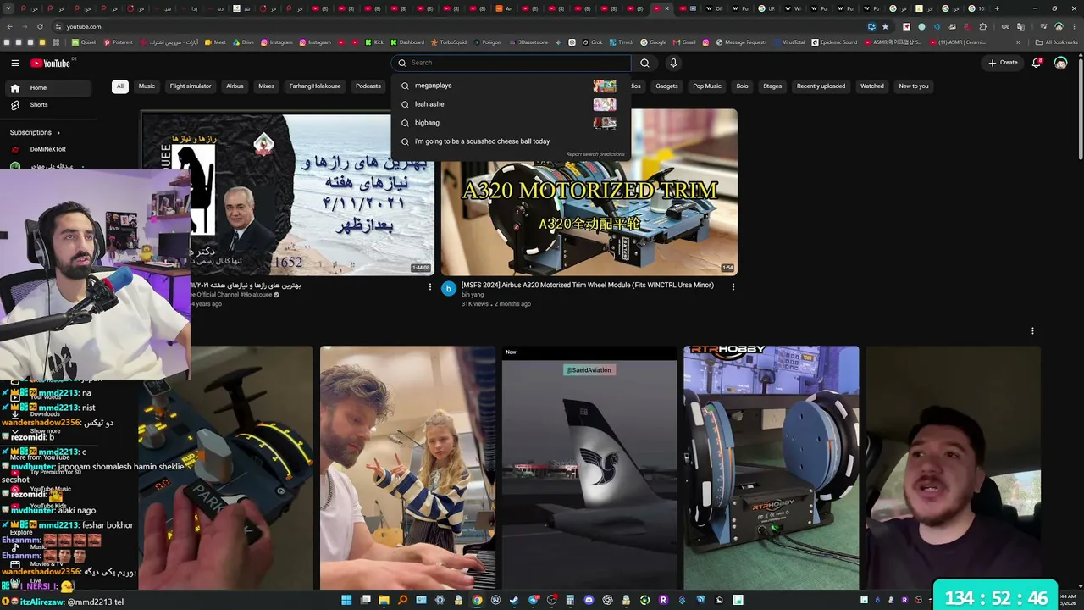The image size is (1084, 610).
Task: Click the search magnifier button
Action: (x=644, y=63)
